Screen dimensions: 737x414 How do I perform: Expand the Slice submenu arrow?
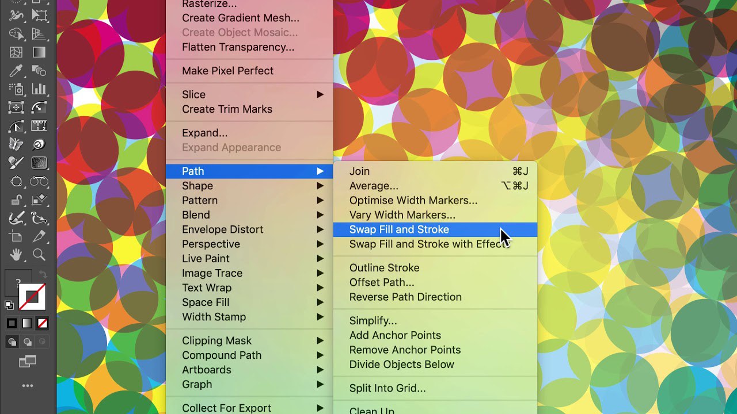click(x=320, y=94)
